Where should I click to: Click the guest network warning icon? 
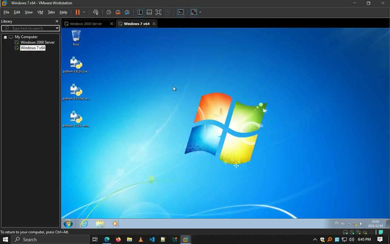click(355, 224)
